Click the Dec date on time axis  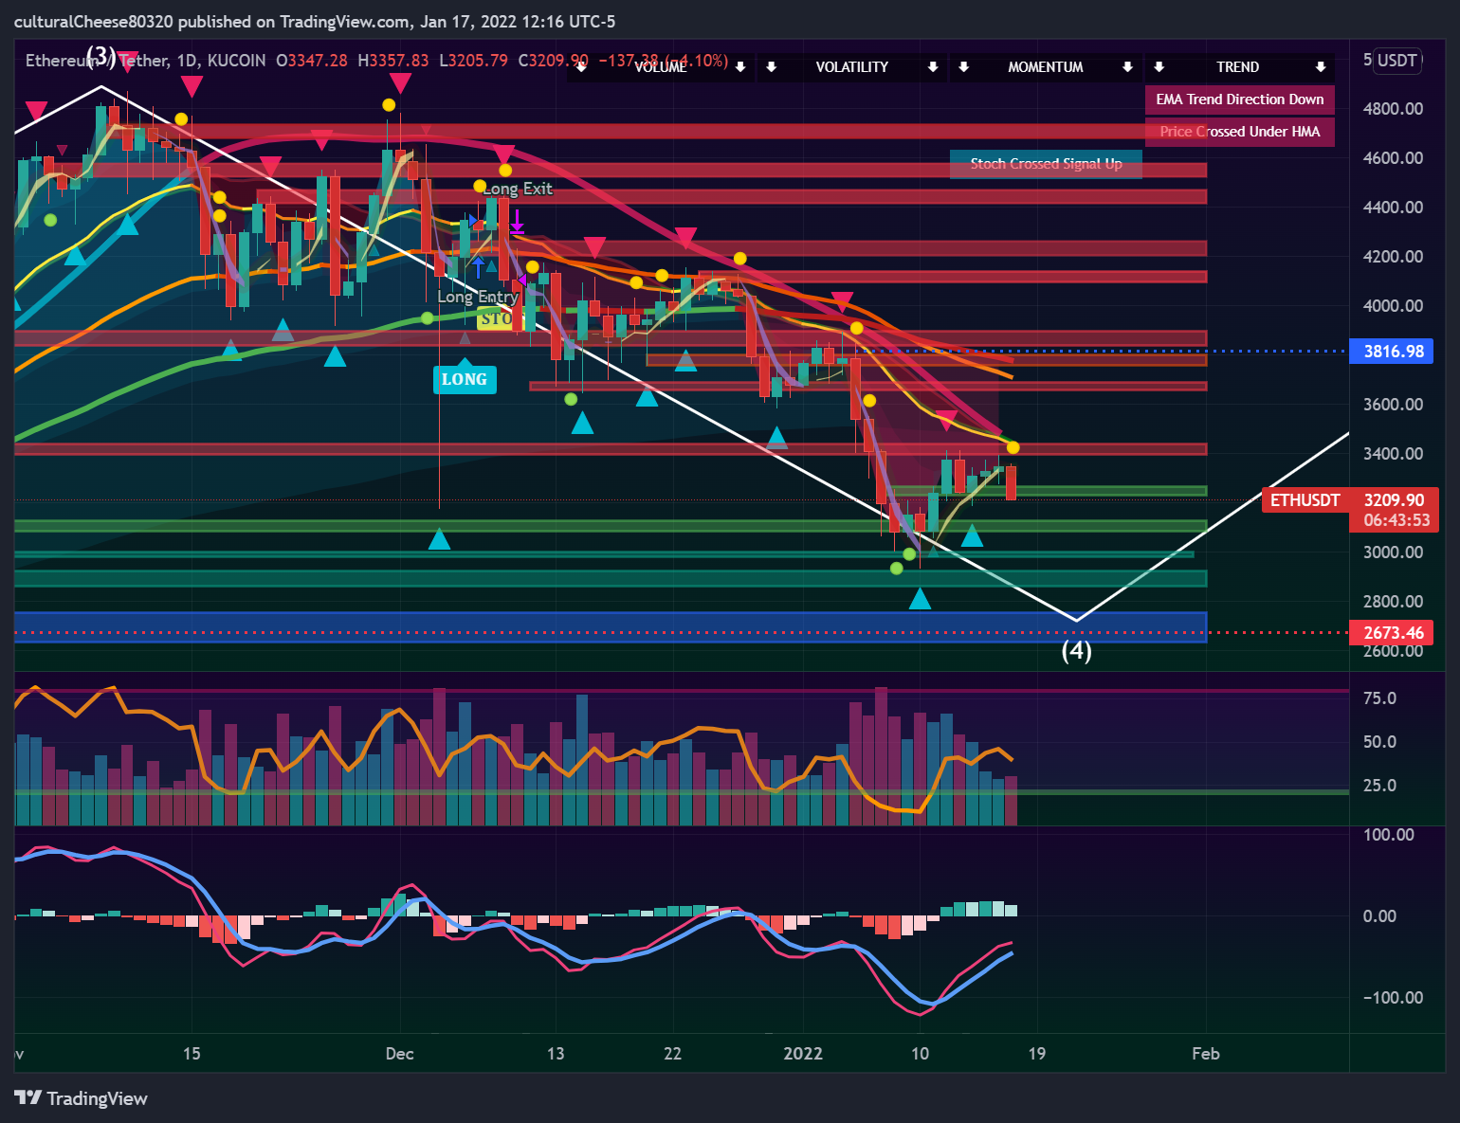coord(400,1054)
